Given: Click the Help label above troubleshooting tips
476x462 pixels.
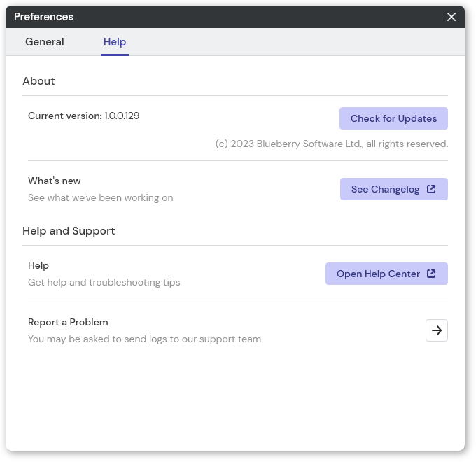Looking at the screenshot, I should click(x=38, y=265).
